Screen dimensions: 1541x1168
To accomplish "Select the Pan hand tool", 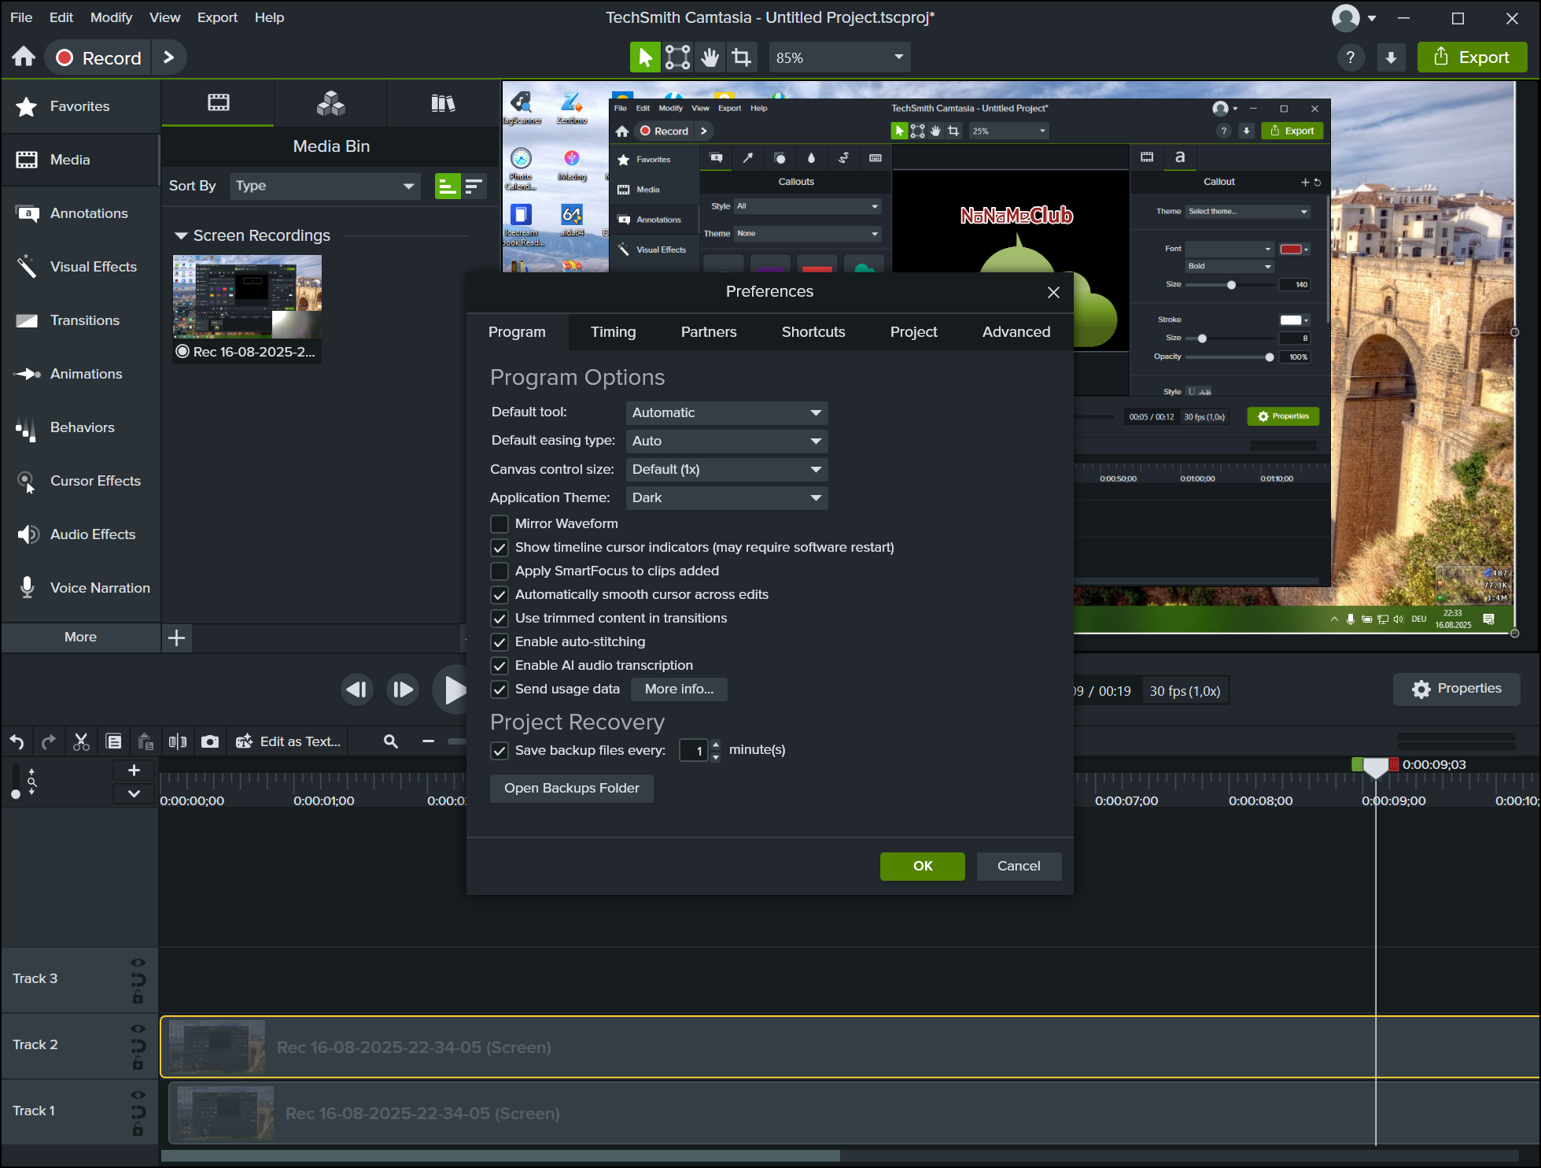I will point(710,57).
